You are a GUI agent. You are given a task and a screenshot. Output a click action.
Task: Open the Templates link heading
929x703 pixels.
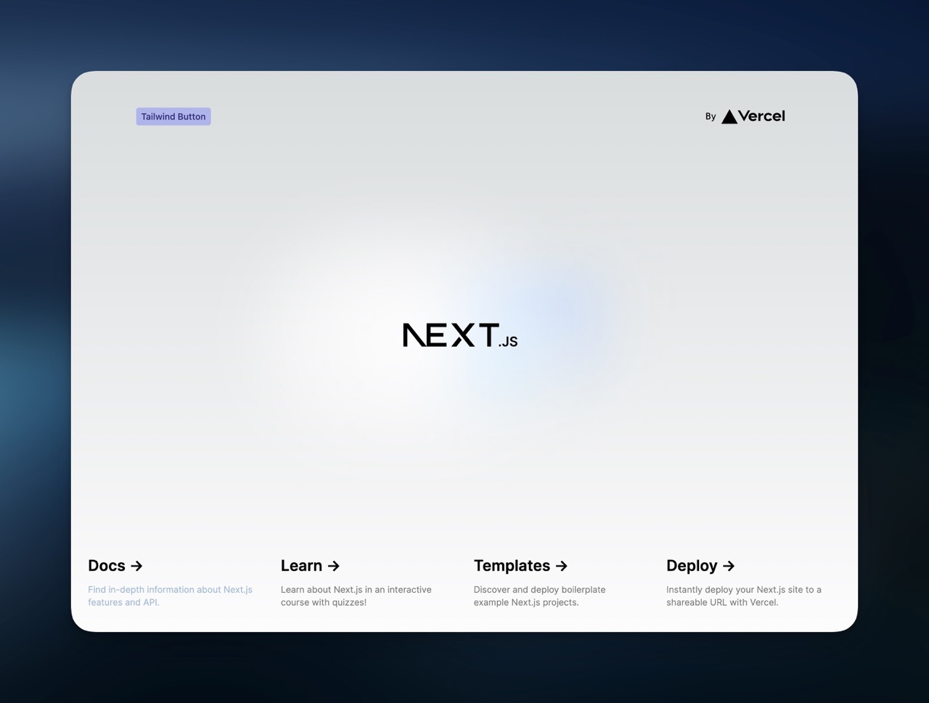[520, 566]
